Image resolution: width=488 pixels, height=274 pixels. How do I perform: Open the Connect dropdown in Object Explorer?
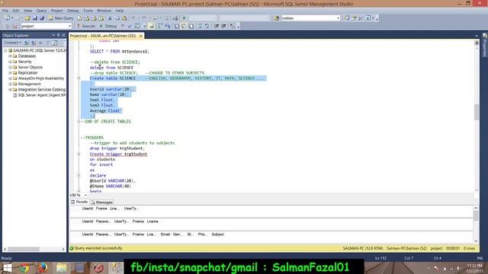[12, 43]
